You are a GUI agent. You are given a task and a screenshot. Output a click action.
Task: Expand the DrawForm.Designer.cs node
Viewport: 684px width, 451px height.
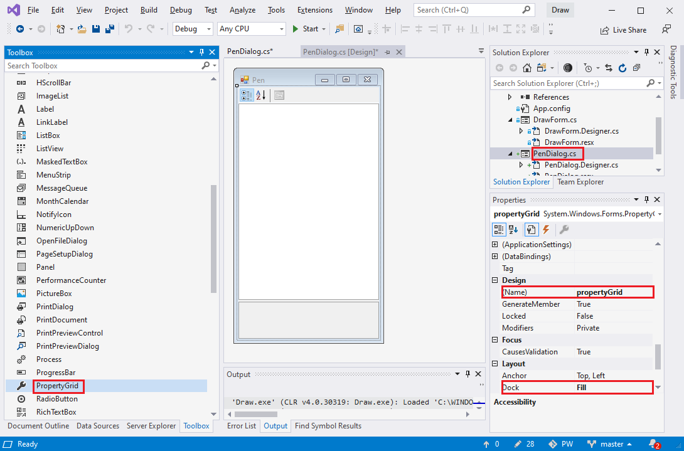point(521,131)
